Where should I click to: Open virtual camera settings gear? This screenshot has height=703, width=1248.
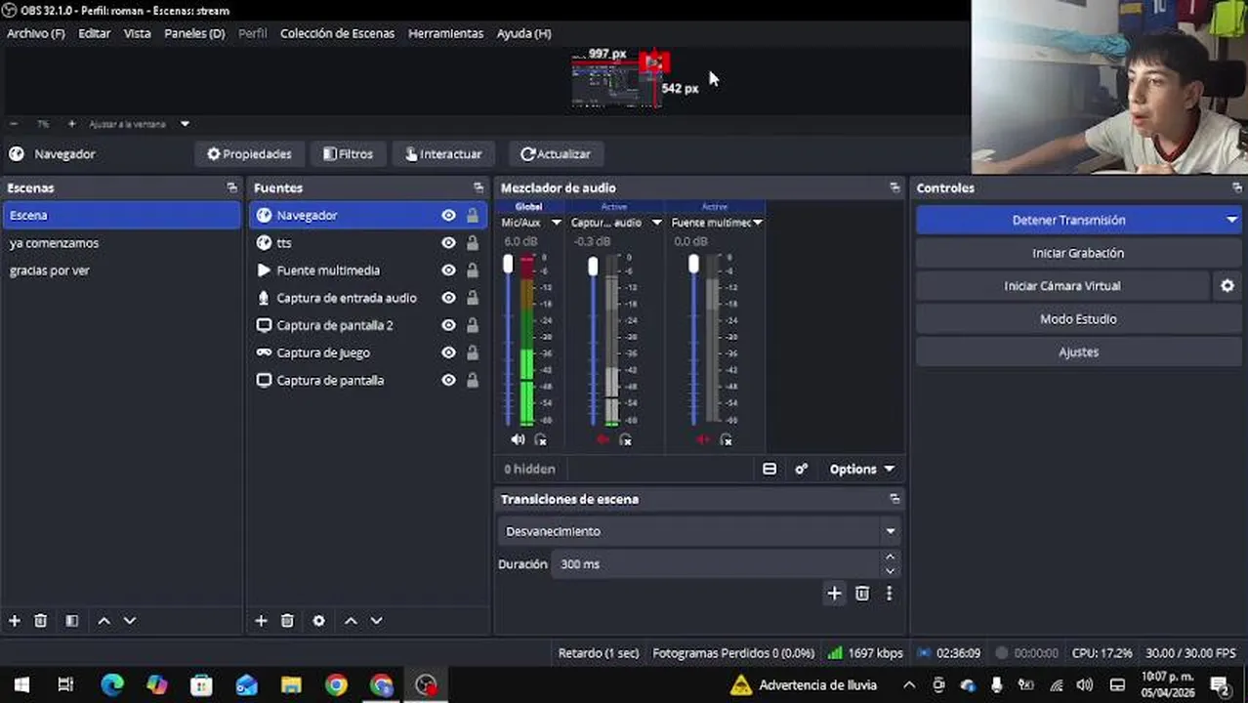[1227, 286]
